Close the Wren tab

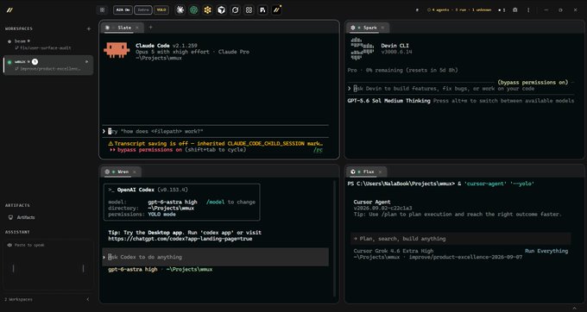tap(135, 172)
